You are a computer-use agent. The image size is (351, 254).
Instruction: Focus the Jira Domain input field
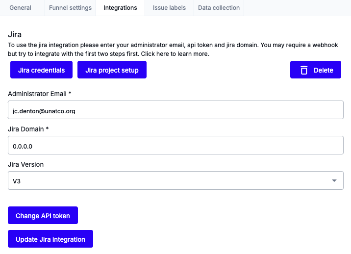(175, 145)
